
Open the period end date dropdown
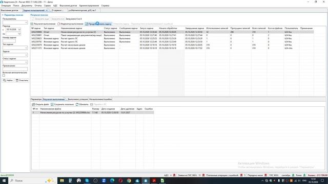(x=19, y=34)
